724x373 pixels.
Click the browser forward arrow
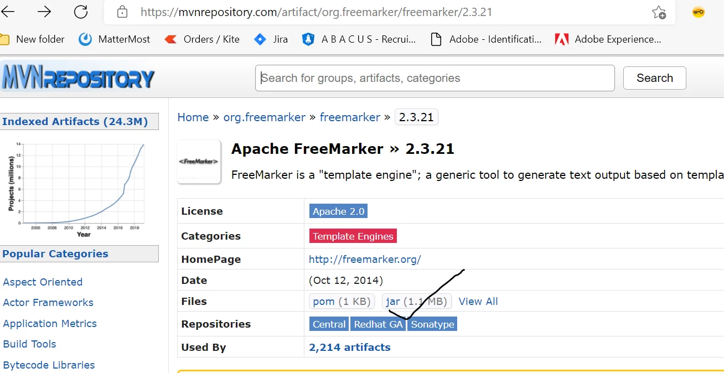click(44, 12)
